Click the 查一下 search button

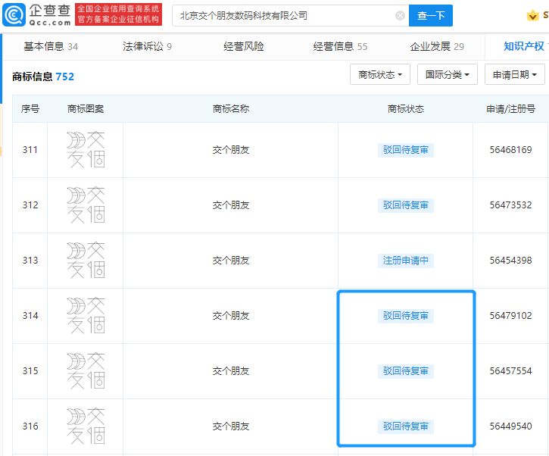click(431, 15)
